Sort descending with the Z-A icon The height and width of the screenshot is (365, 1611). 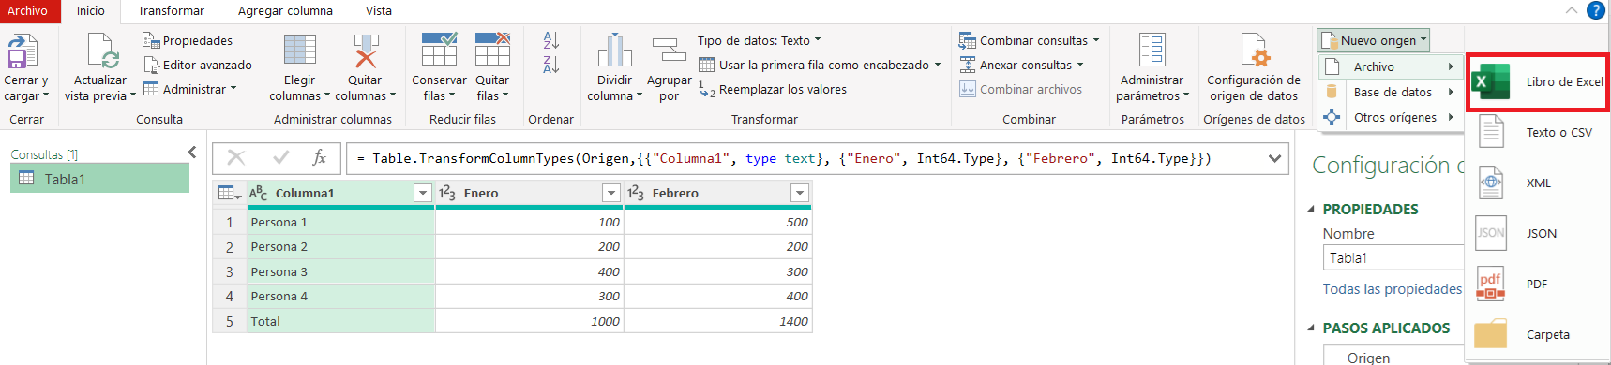click(551, 65)
